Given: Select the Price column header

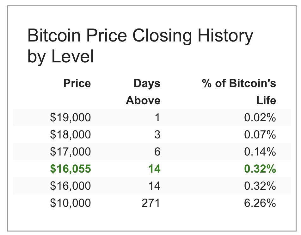Looking at the screenshot, I should coord(77,83).
